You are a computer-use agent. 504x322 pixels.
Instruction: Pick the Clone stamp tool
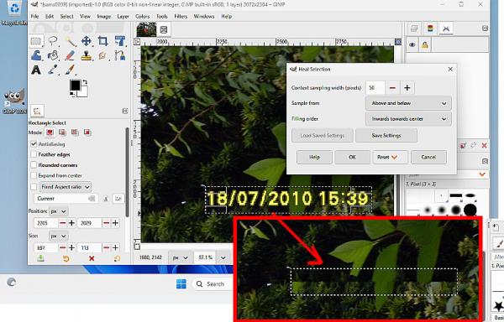(x=86, y=55)
